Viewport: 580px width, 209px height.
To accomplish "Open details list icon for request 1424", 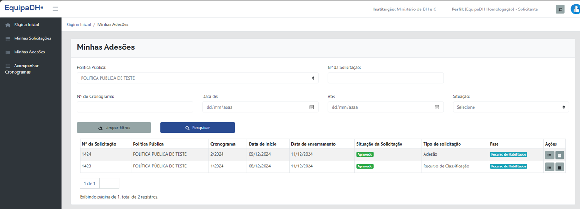I will (549, 155).
